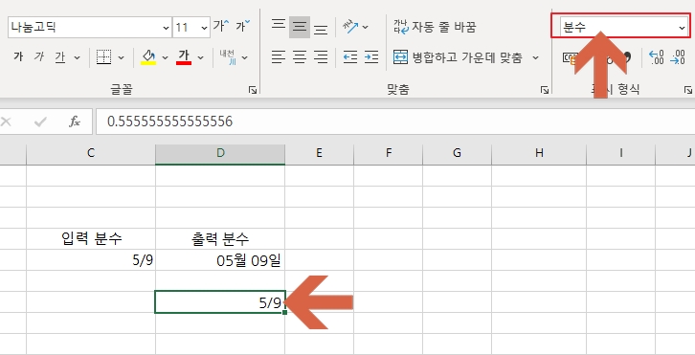Decrease the font size
This screenshot has width=695, height=355.
[242, 26]
